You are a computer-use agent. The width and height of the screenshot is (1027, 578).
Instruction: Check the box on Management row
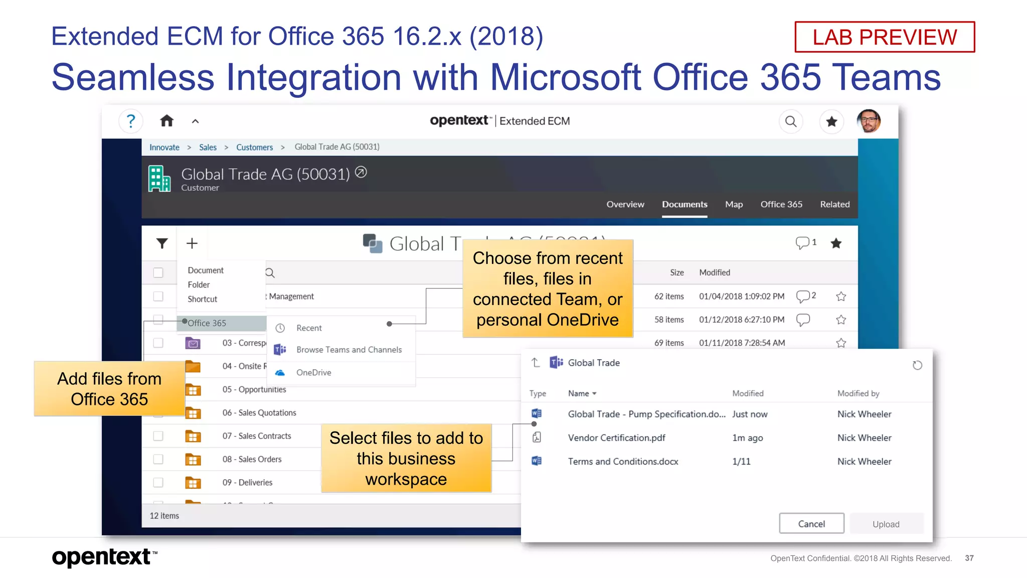click(x=158, y=297)
